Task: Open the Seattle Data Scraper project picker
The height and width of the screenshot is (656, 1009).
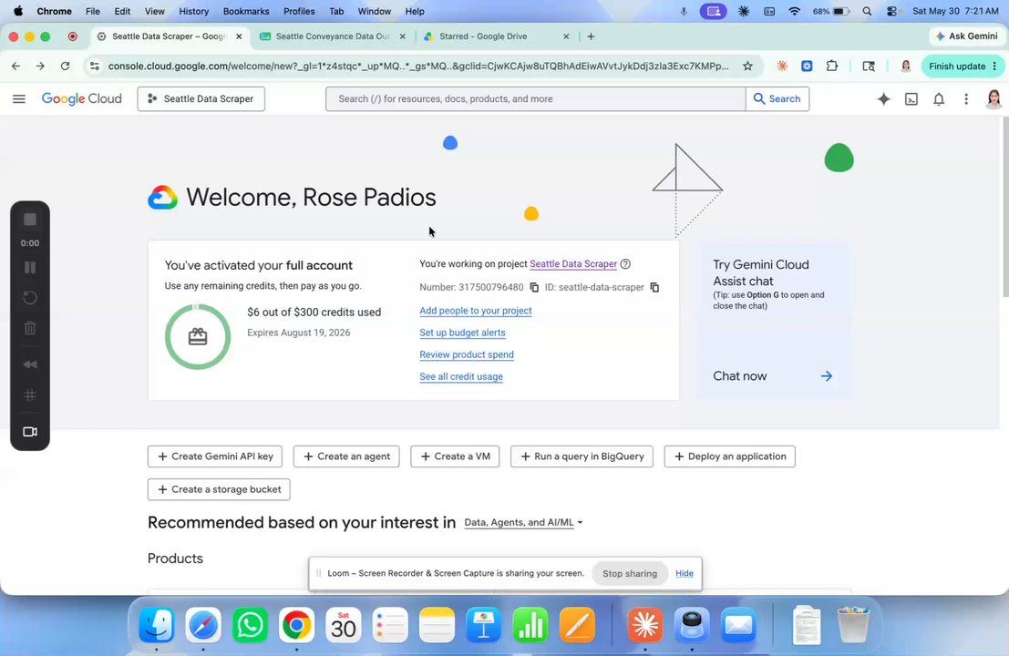Action: [x=201, y=99]
